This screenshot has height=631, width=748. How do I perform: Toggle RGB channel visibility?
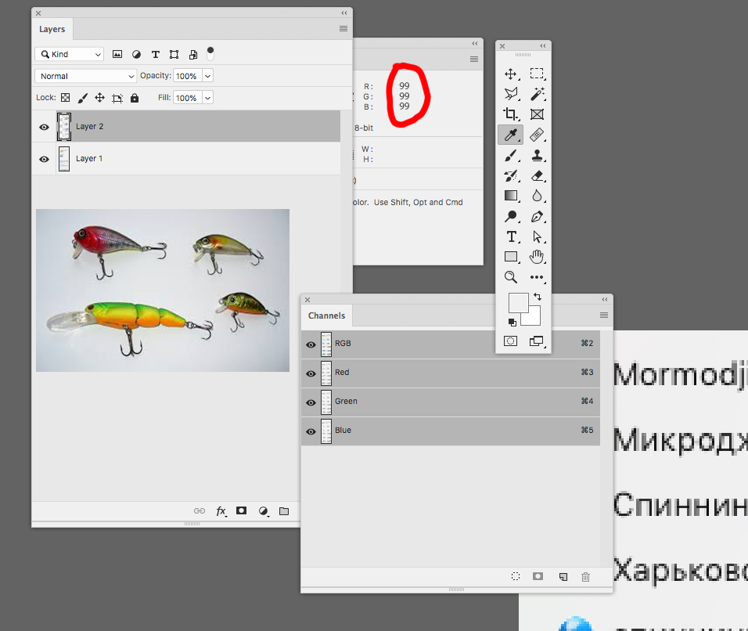click(311, 344)
